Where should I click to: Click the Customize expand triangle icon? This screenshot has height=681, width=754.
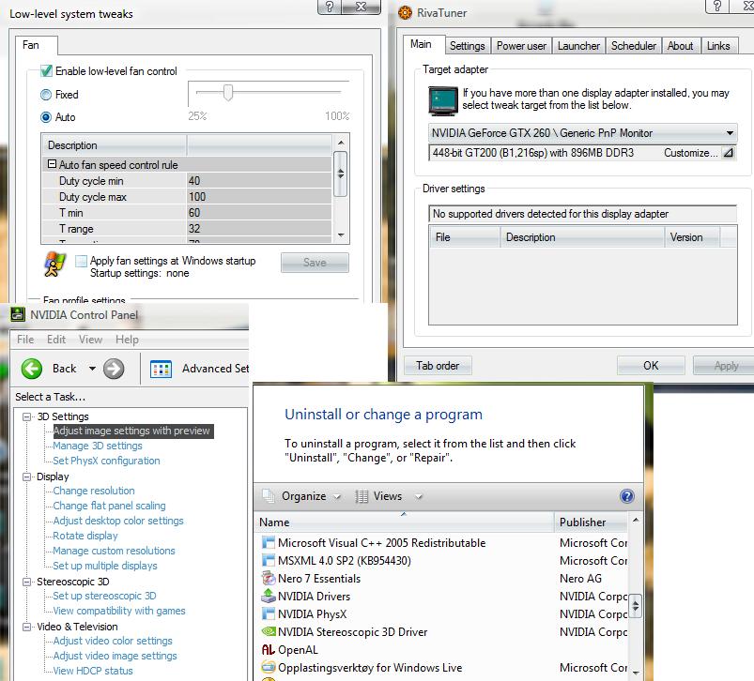[x=729, y=153]
